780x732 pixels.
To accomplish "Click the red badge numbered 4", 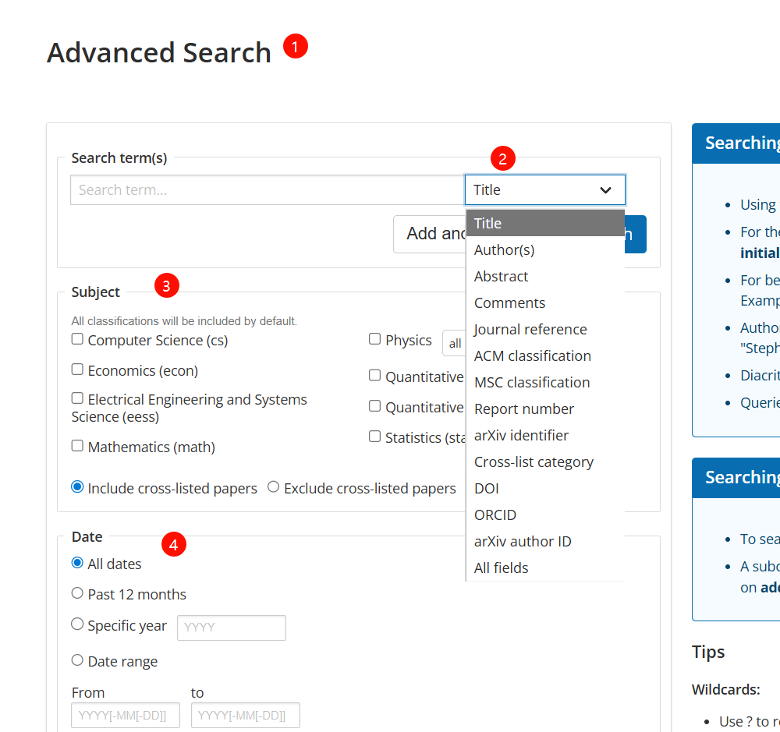I will click(x=173, y=544).
